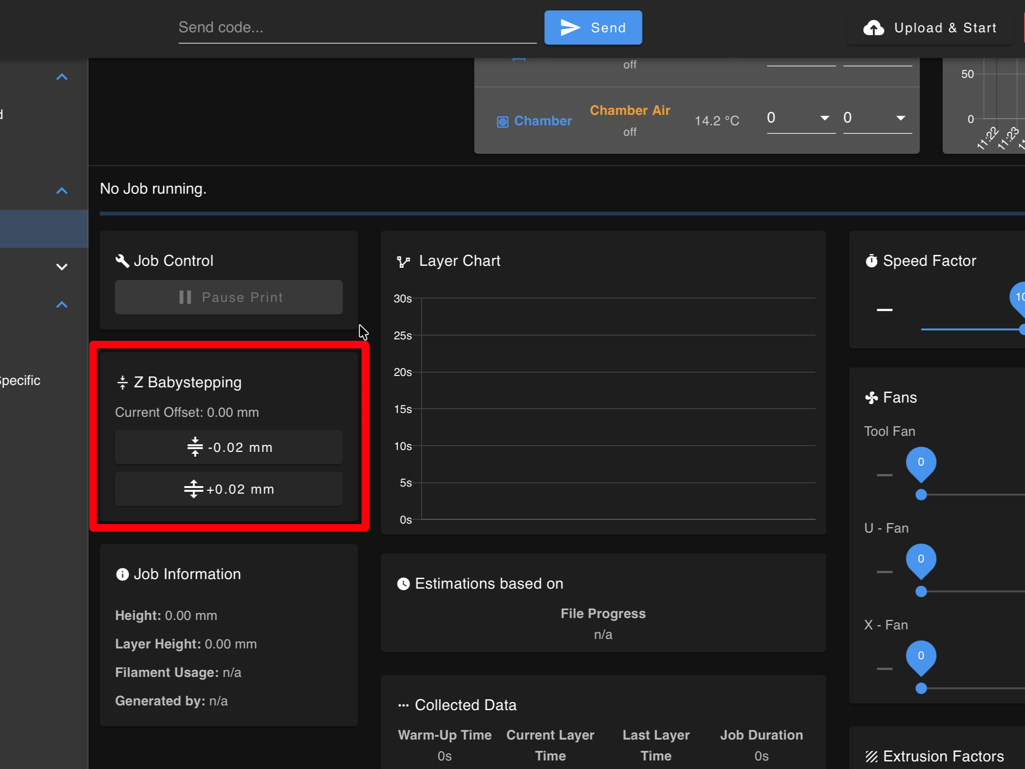This screenshot has width=1025, height=769.
Task: Open the Chamber heater link
Action: point(543,121)
